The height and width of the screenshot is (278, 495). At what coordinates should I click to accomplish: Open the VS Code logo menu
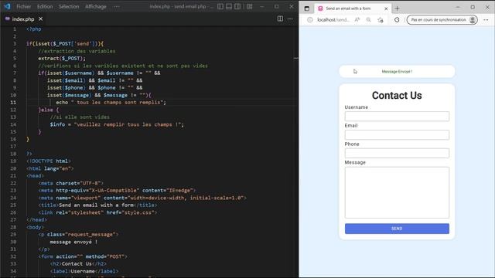tap(7, 6)
